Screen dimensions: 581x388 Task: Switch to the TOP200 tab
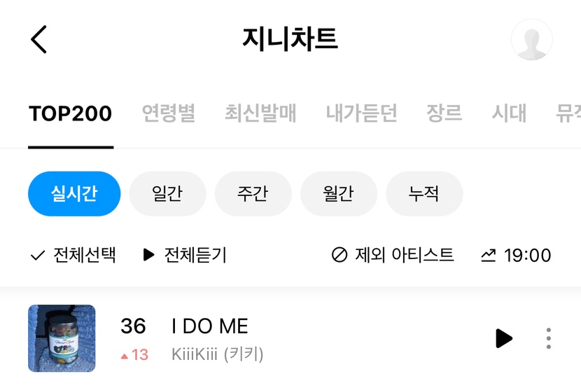pyautogui.click(x=70, y=113)
